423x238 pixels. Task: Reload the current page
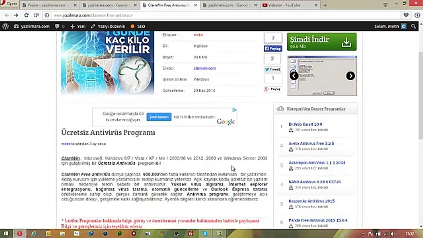[x=26, y=15]
